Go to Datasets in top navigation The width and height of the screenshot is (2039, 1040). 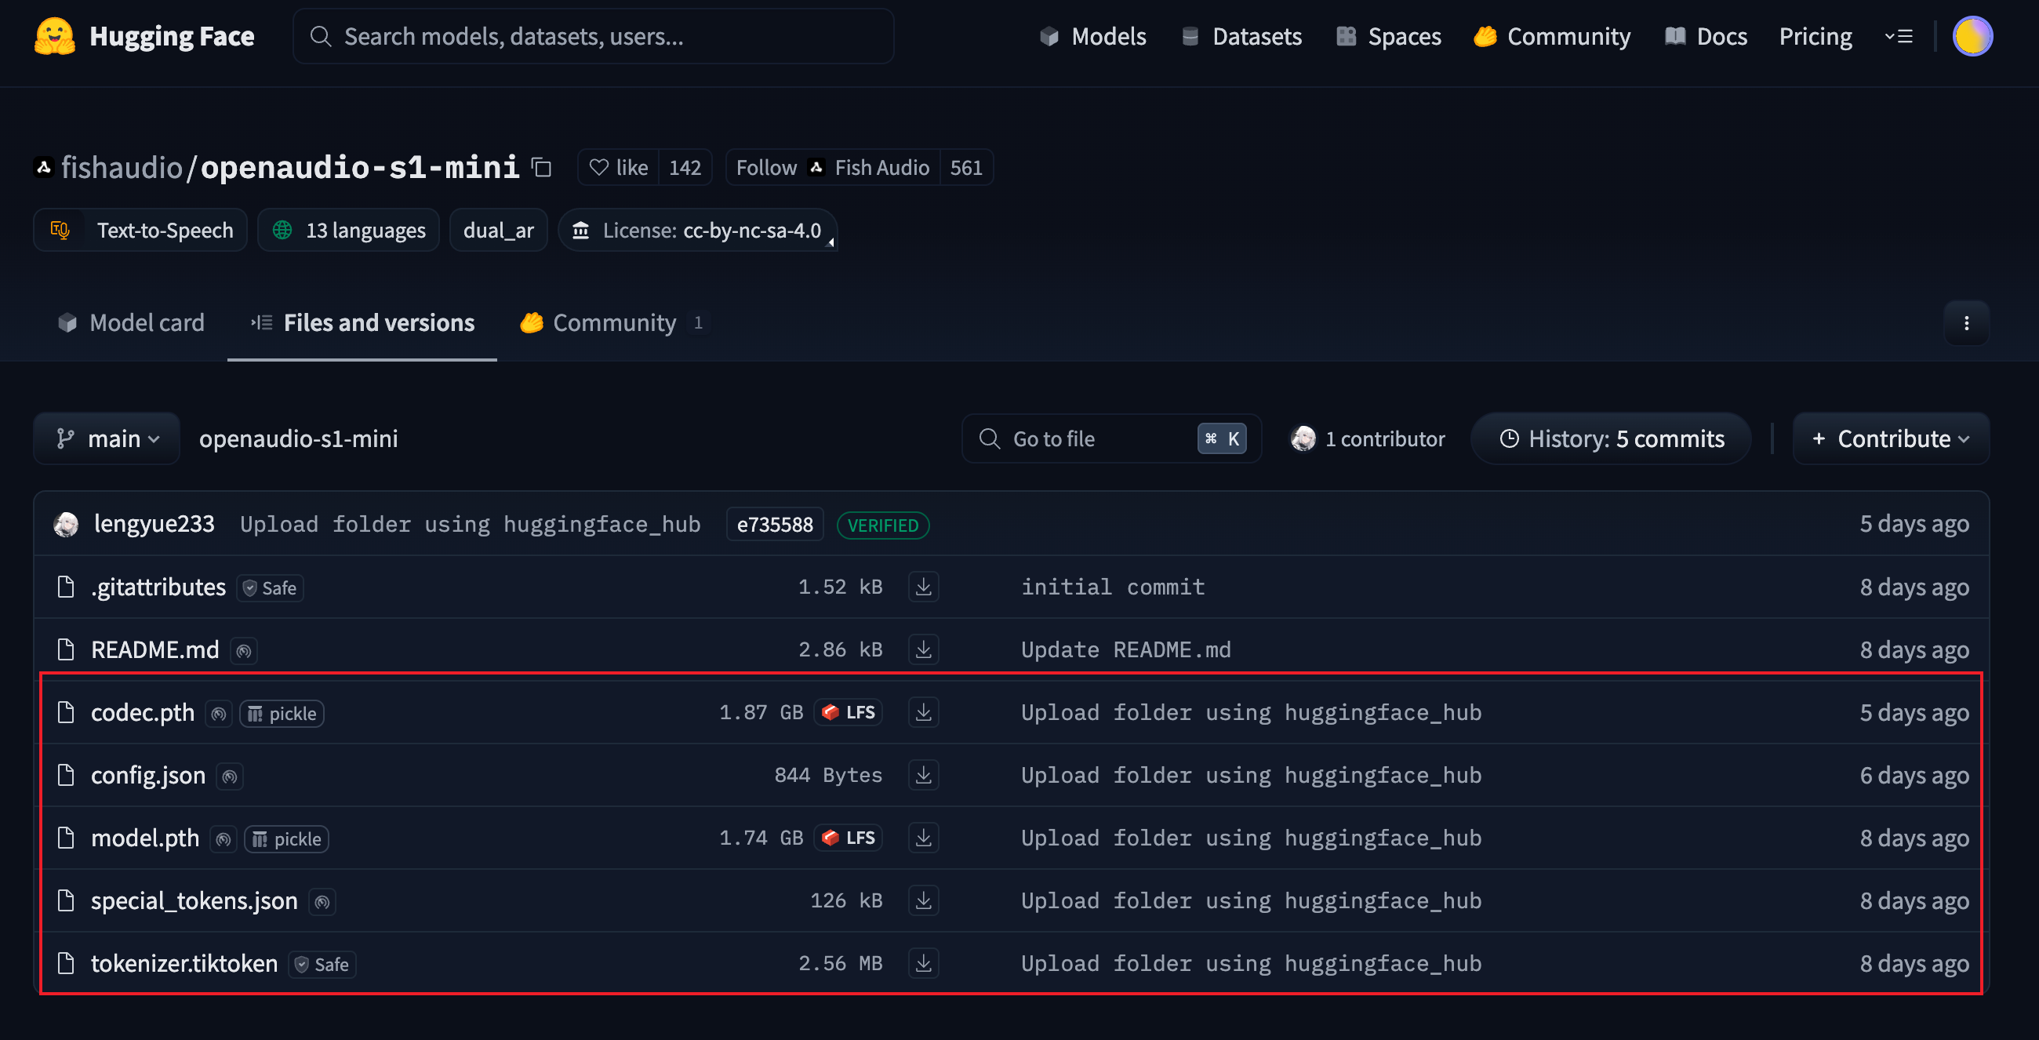click(1241, 36)
